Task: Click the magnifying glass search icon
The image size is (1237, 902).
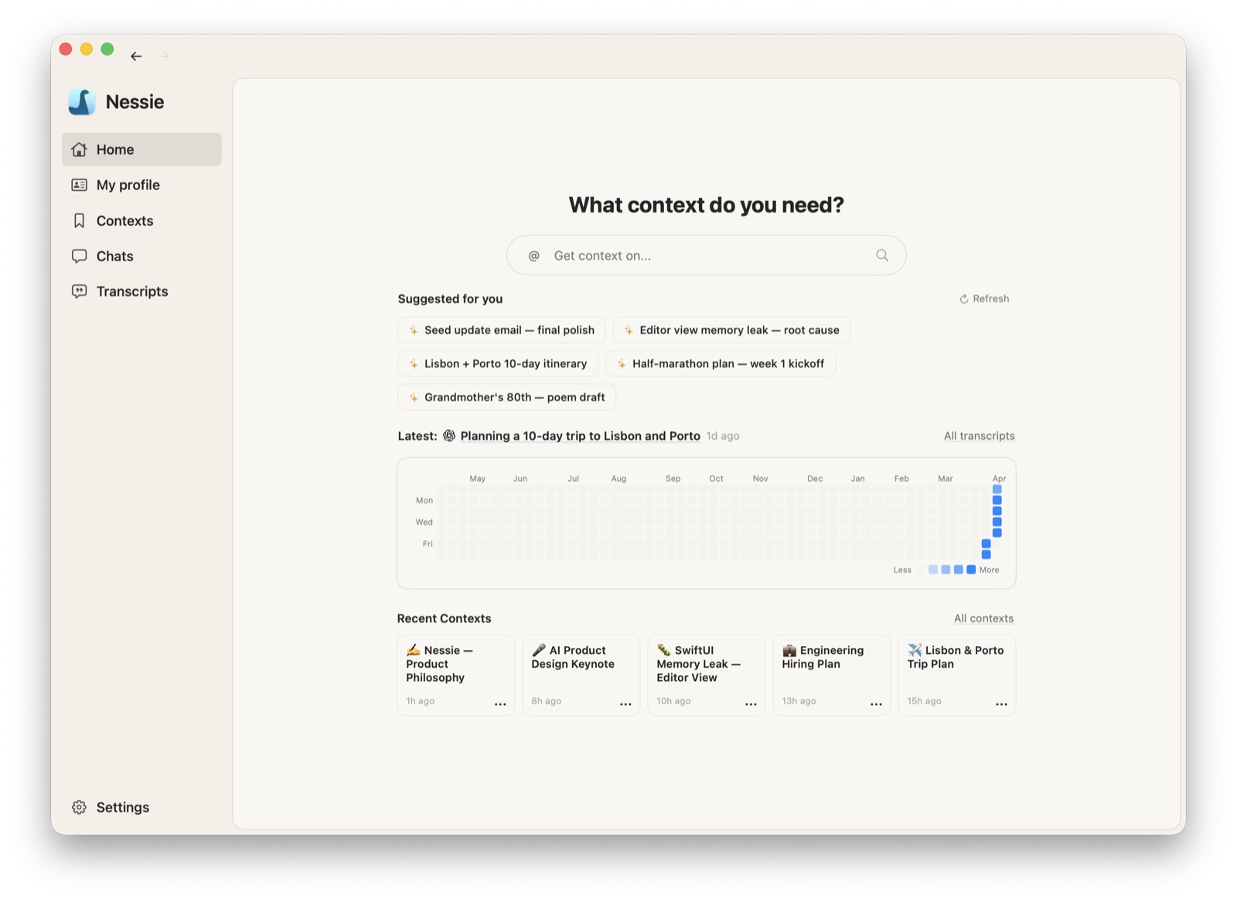Action: tap(882, 255)
